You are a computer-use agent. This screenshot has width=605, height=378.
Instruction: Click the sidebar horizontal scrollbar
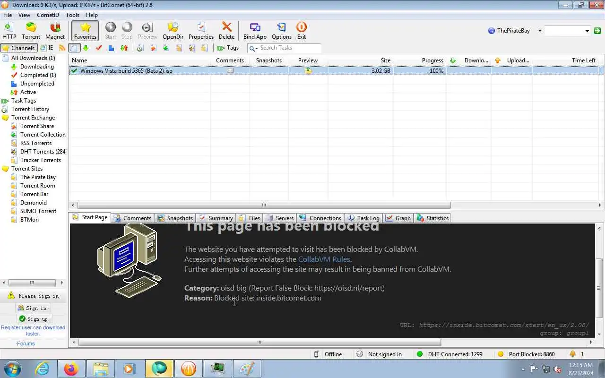coord(32,283)
